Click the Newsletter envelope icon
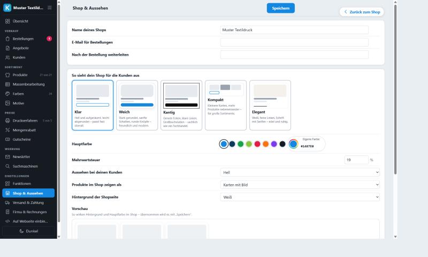Image resolution: width=428 pixels, height=257 pixels. point(7,157)
